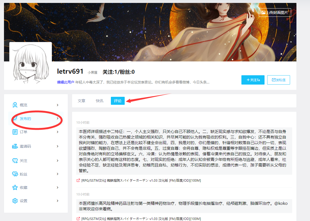
Task: Open the 关注 sidebar menu item
Action: pyautogui.click(x=36, y=161)
